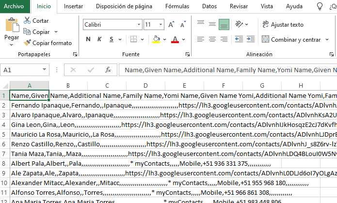Select cell with Gina Leon row
This screenshot has height=203, width=337.
point(30,125)
